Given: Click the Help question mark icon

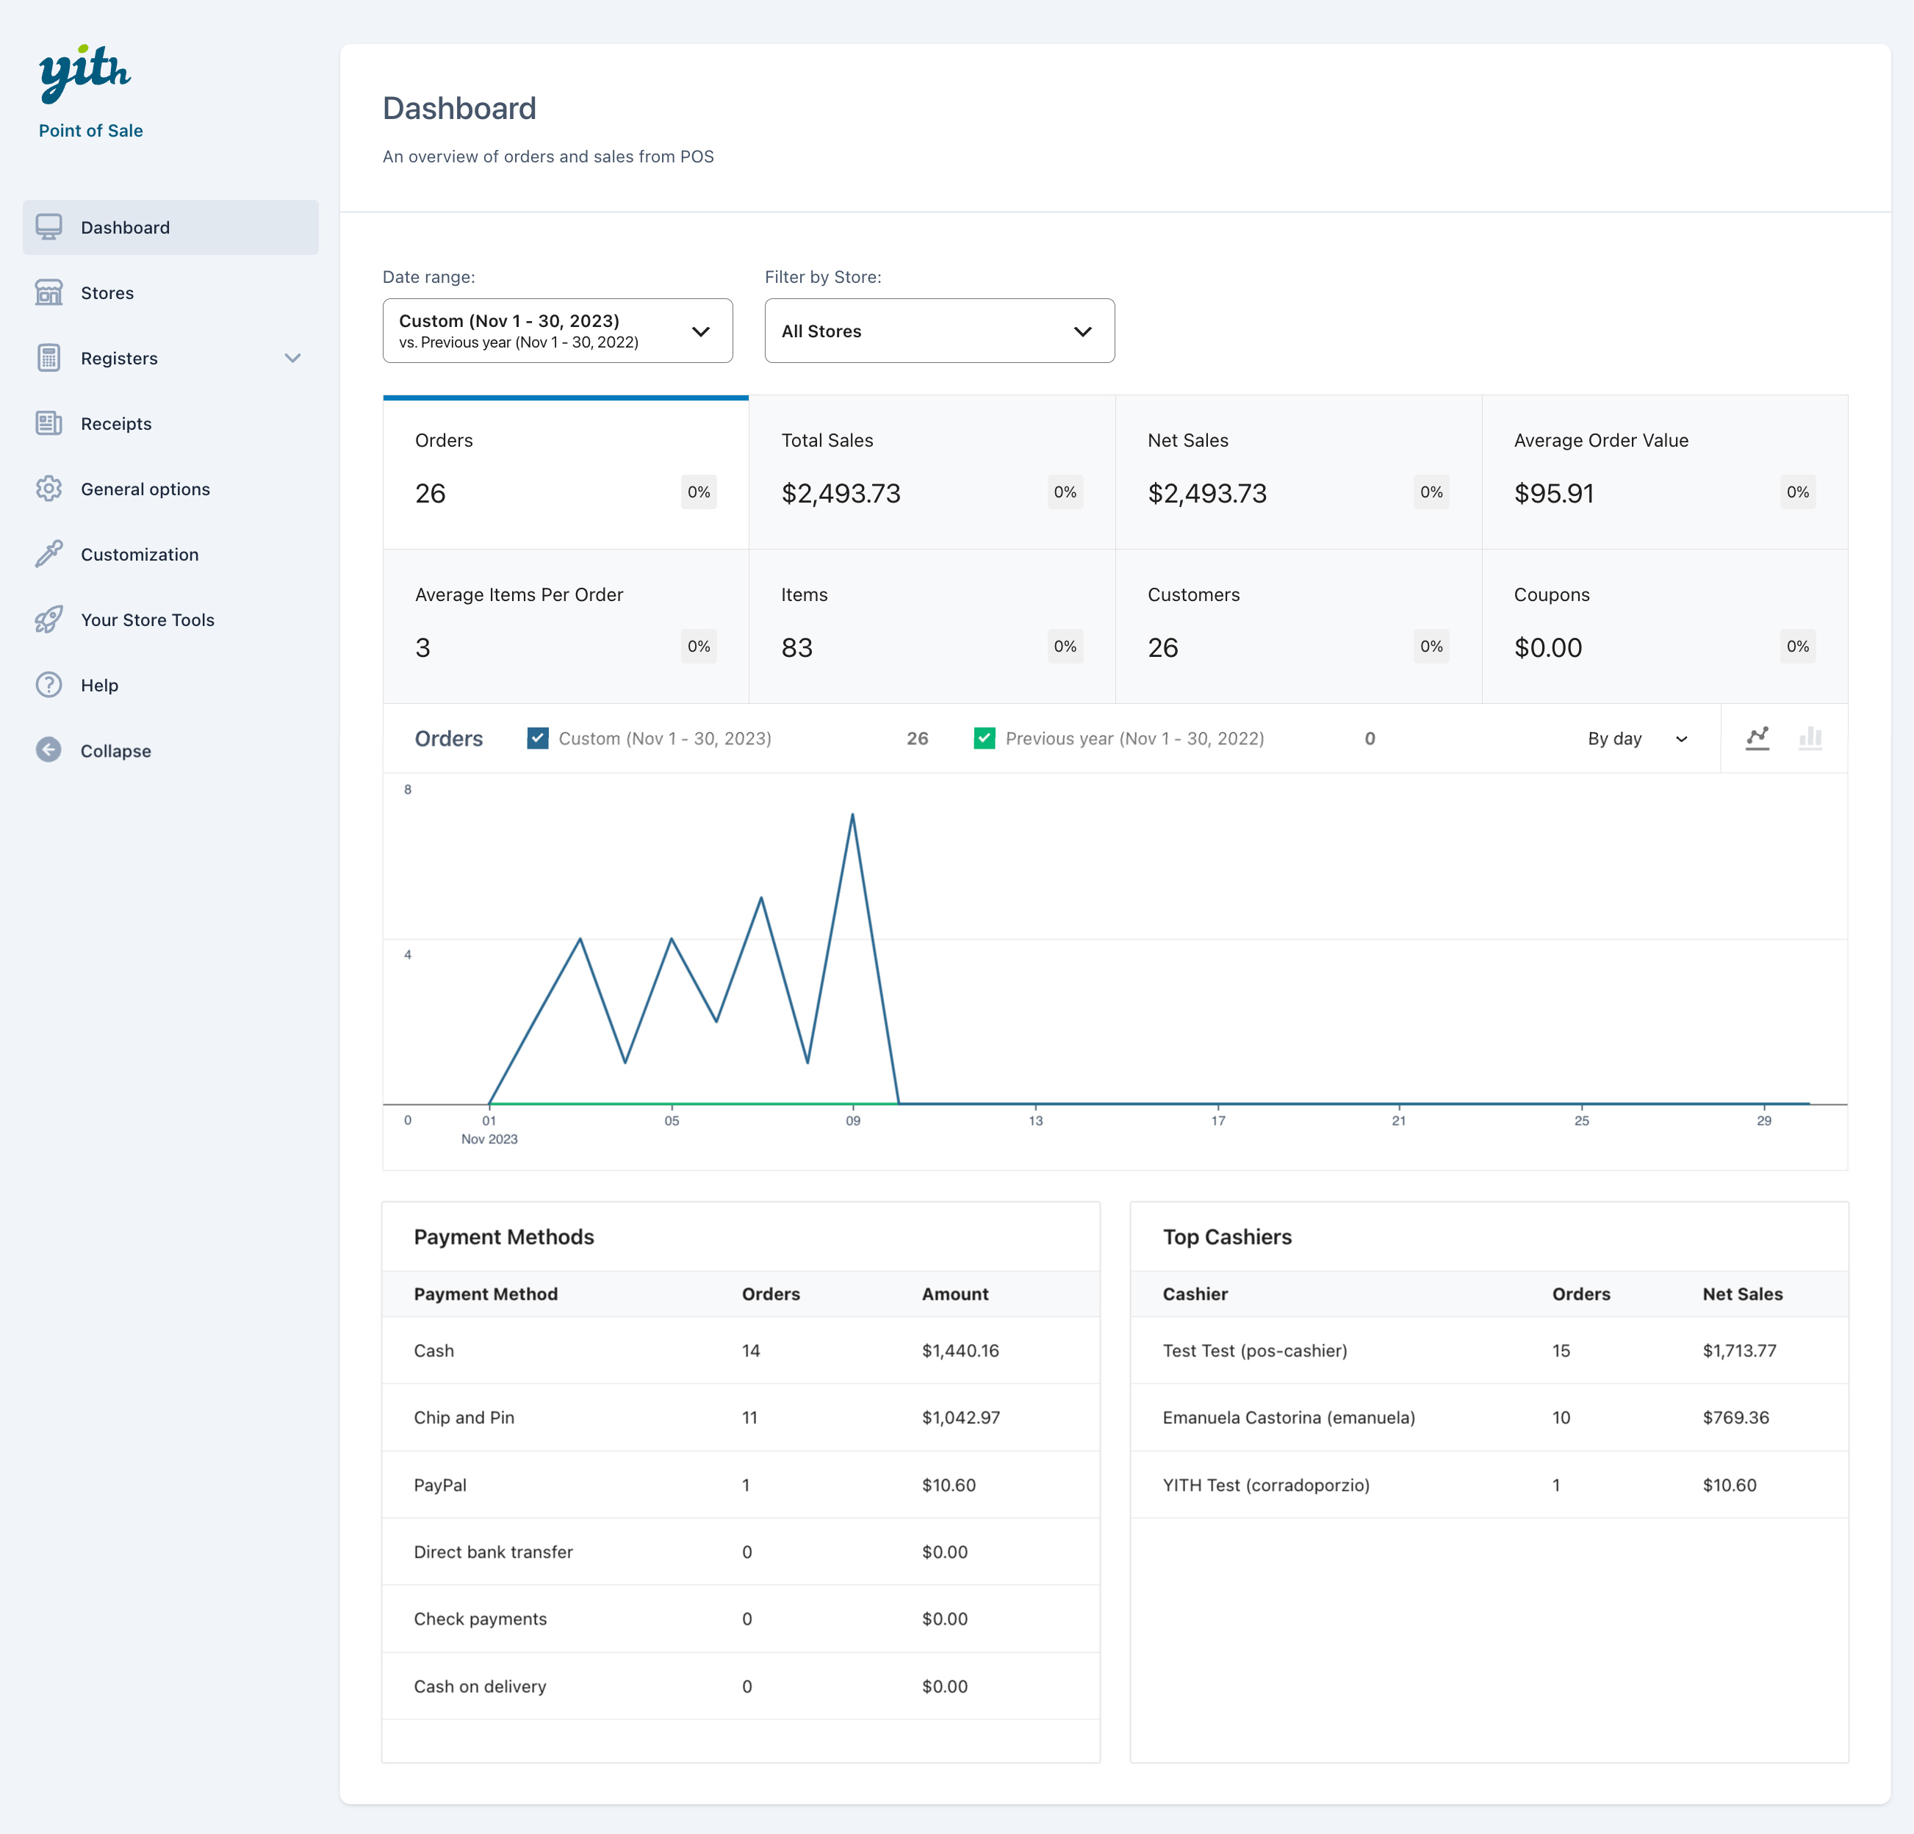Looking at the screenshot, I should coord(48,686).
